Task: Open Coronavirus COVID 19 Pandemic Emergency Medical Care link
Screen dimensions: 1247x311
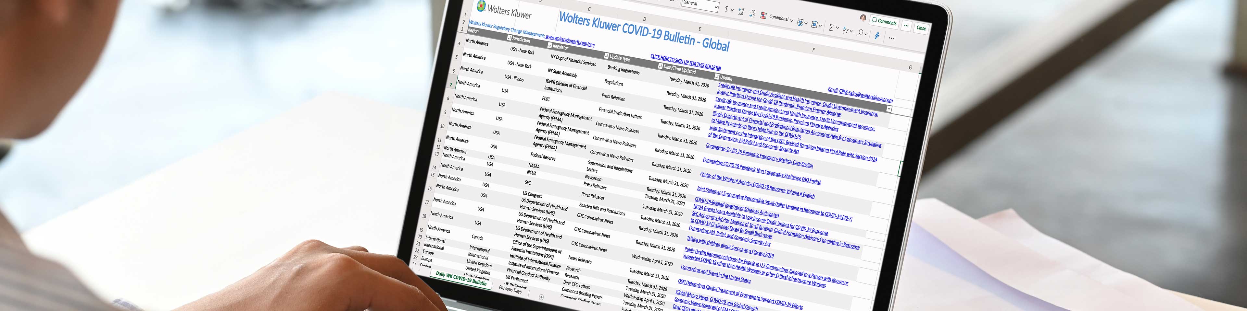Action: 759,155
